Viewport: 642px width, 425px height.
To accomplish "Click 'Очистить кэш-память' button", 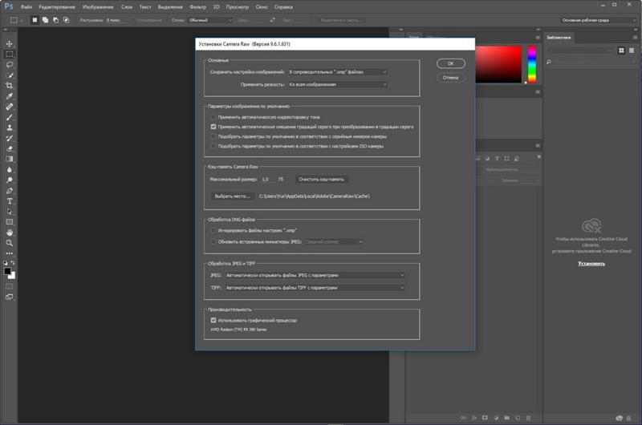I will (x=322, y=179).
